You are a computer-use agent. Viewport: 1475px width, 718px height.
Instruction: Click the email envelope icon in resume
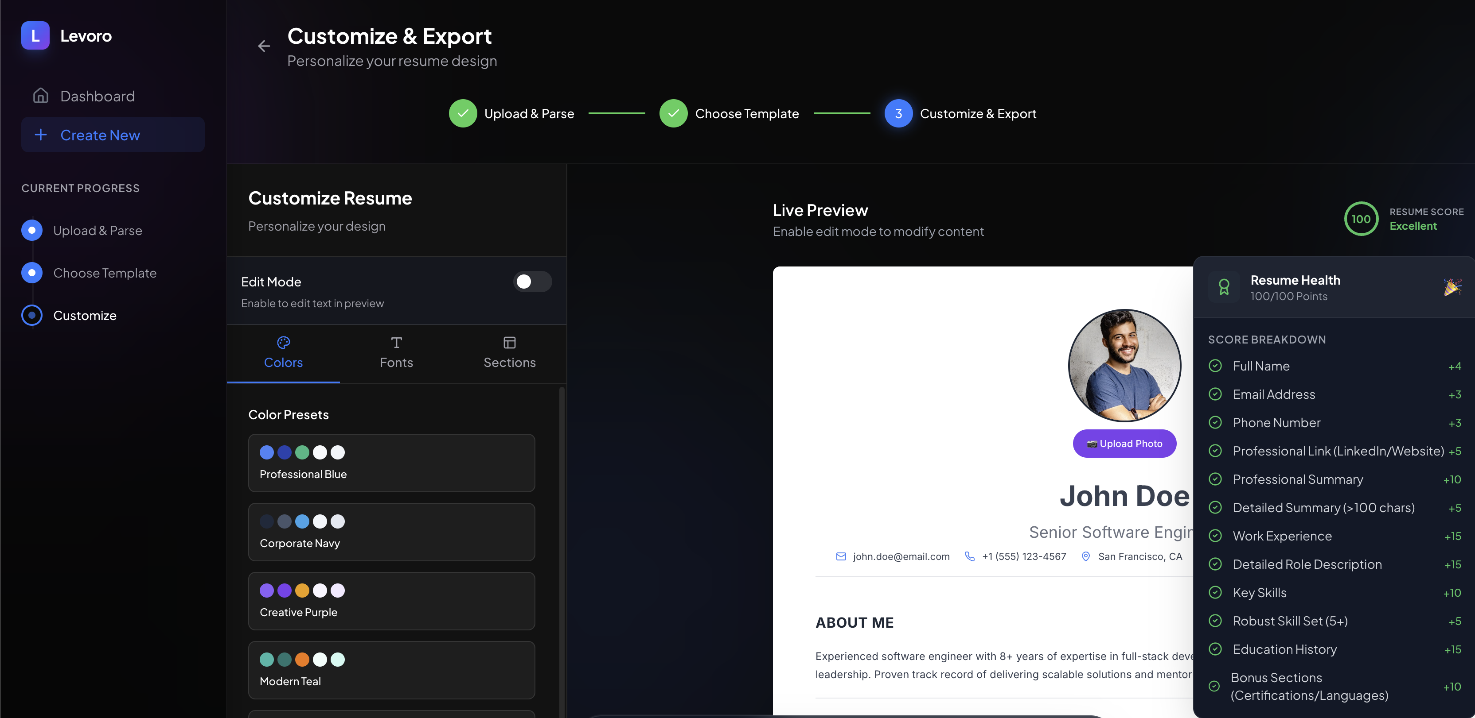[x=841, y=556]
